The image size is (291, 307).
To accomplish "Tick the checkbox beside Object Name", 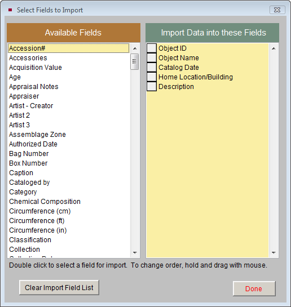I will click(152, 58).
